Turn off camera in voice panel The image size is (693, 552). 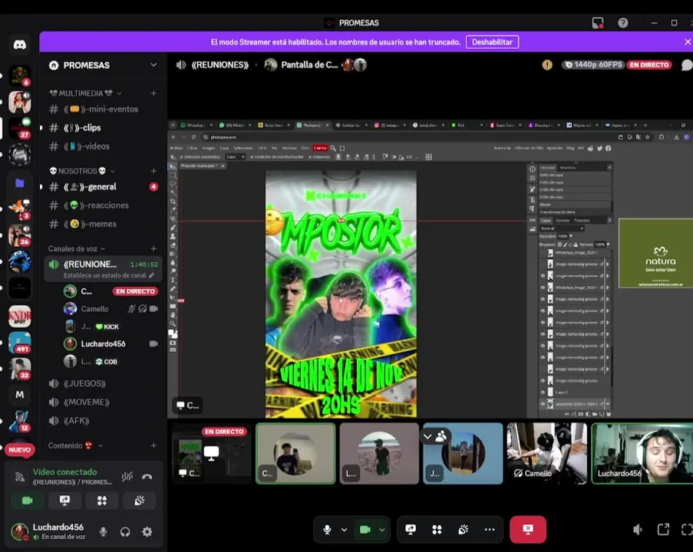28,501
